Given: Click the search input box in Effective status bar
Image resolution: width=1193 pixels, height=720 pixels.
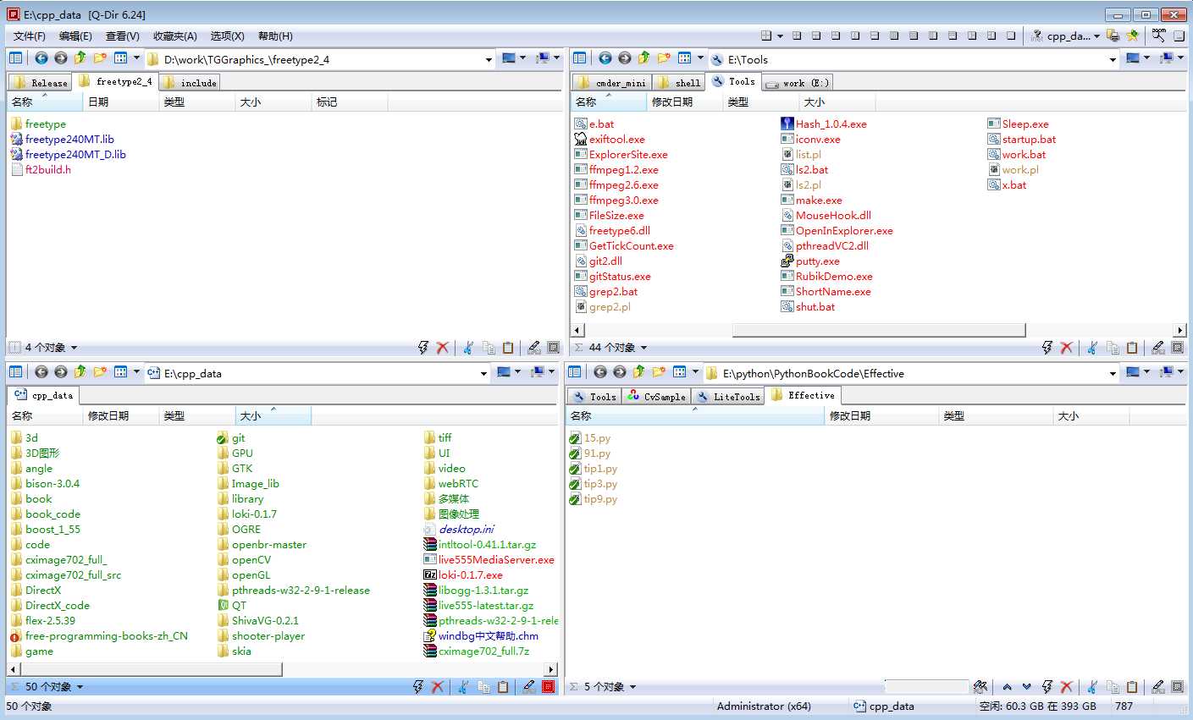Looking at the screenshot, I should coord(926,687).
